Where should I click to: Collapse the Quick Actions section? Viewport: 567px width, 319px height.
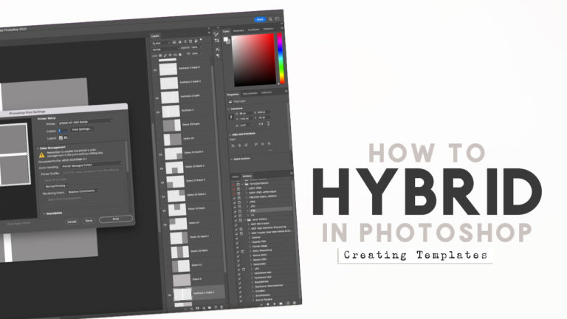pyautogui.click(x=231, y=159)
